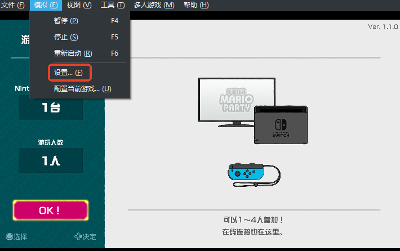Click the Super Mario Party TV screen
The width and height of the screenshot is (400, 251).
click(x=235, y=100)
